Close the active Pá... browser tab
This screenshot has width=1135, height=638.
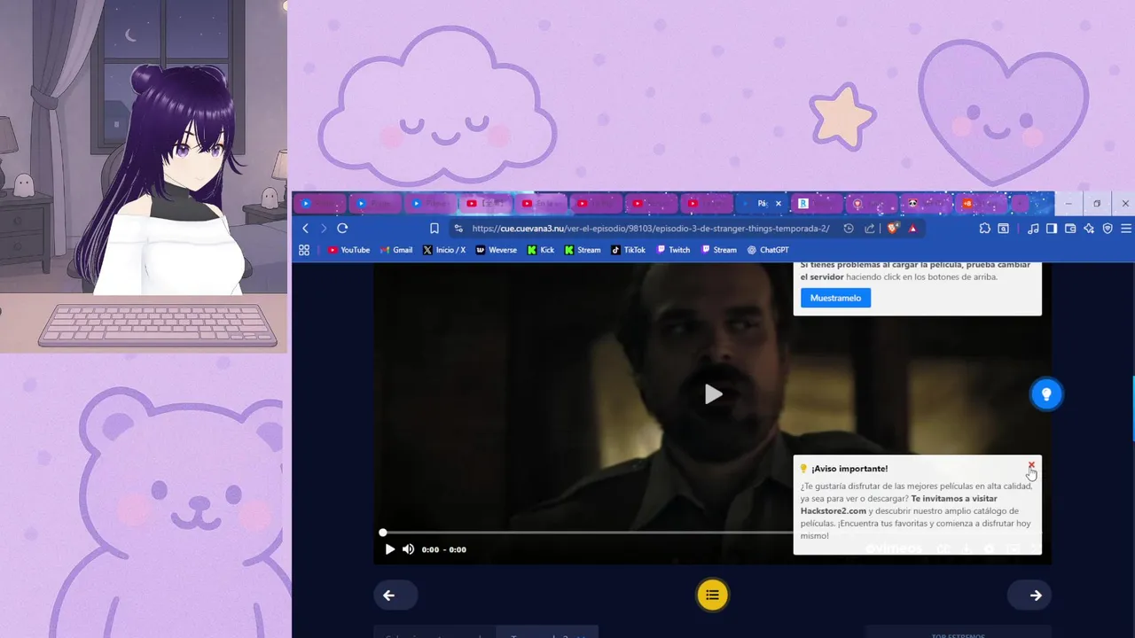pyautogui.click(x=779, y=204)
